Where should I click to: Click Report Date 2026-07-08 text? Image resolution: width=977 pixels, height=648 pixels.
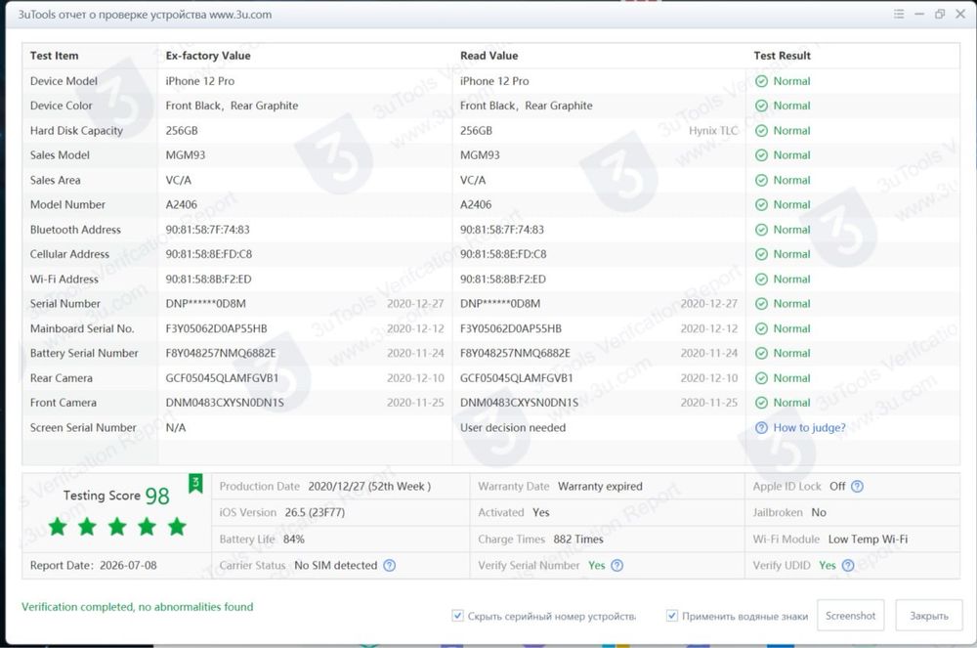(94, 565)
